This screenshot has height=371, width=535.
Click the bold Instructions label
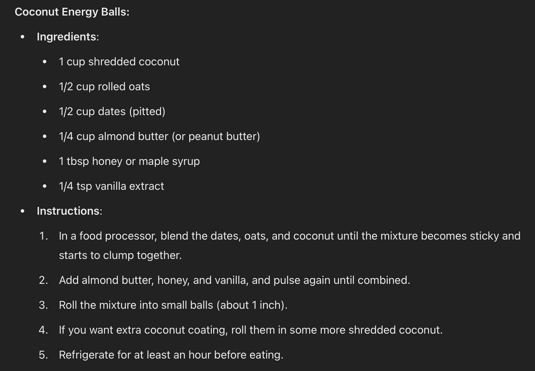[68, 211]
